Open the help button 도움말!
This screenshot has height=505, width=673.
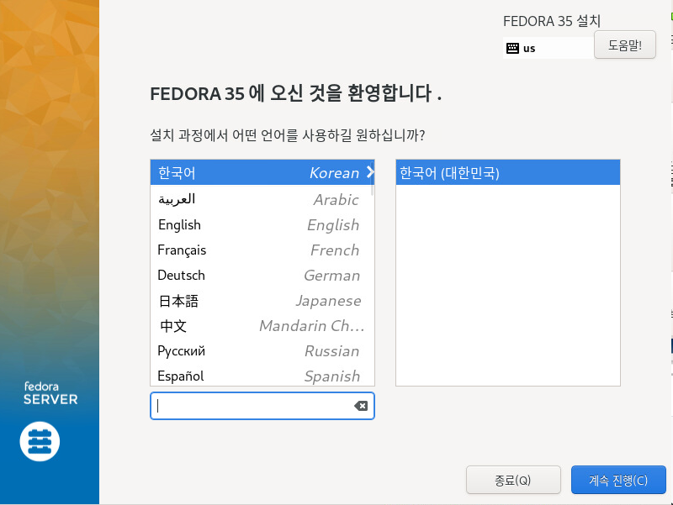(x=624, y=45)
